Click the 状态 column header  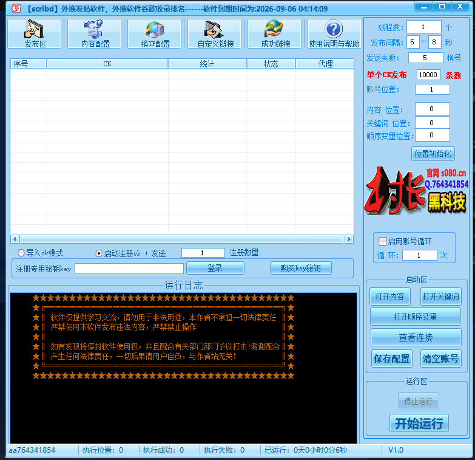click(x=271, y=64)
